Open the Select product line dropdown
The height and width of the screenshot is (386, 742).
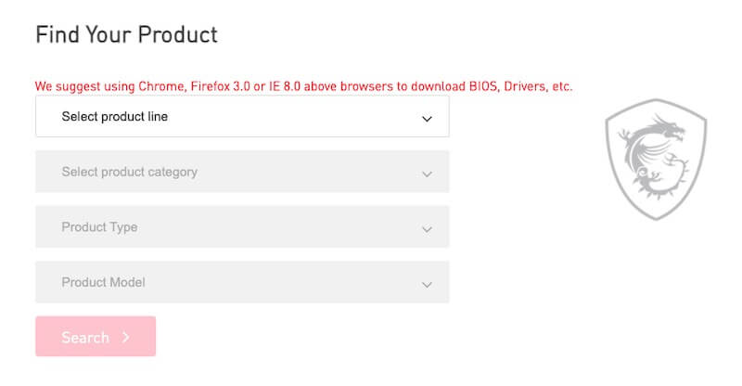[x=242, y=117]
